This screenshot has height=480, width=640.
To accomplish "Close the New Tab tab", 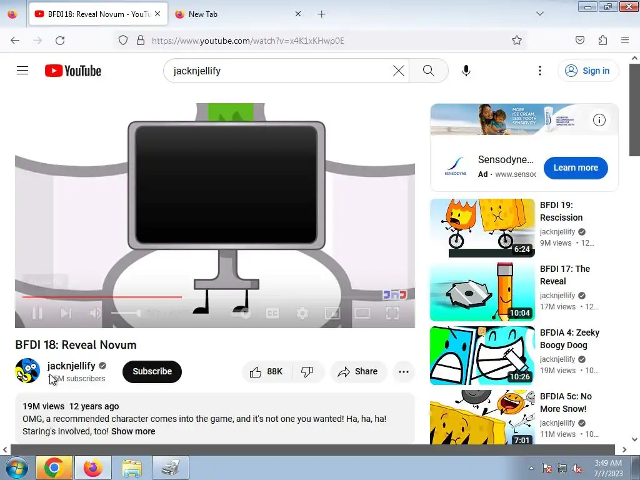I will 298,14.
